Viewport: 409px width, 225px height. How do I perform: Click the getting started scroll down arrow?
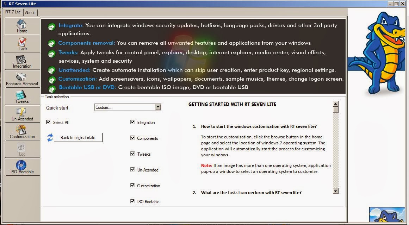336,191
